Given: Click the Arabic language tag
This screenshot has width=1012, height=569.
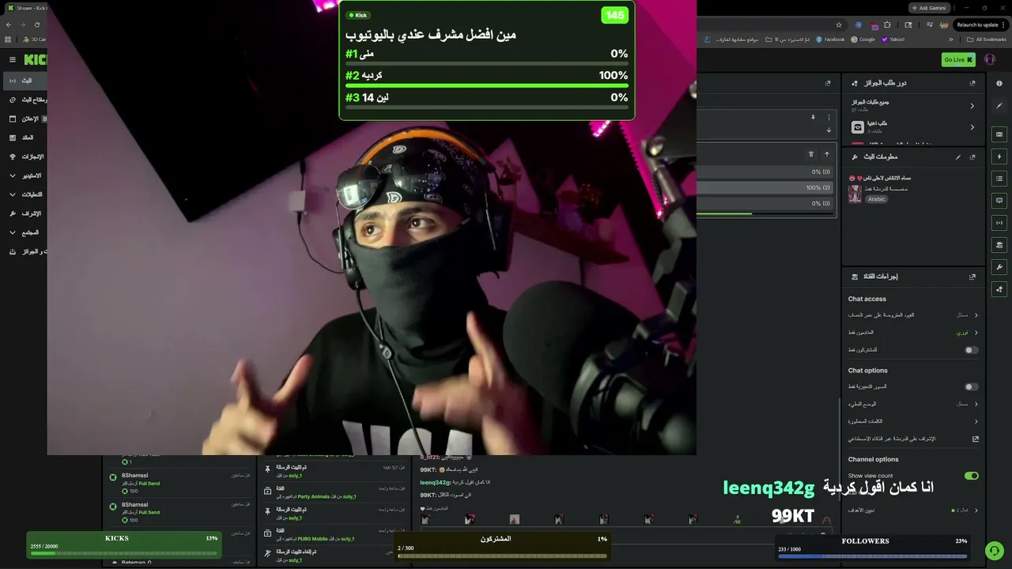Looking at the screenshot, I should coord(877,199).
